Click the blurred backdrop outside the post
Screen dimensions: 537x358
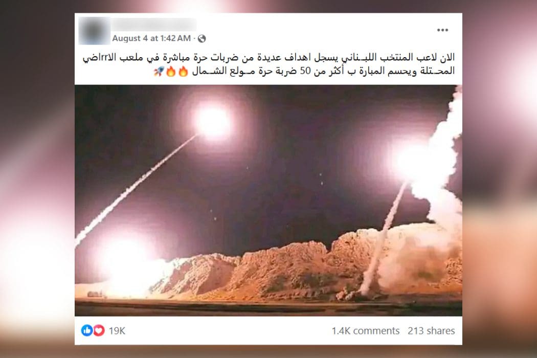coord(37,178)
